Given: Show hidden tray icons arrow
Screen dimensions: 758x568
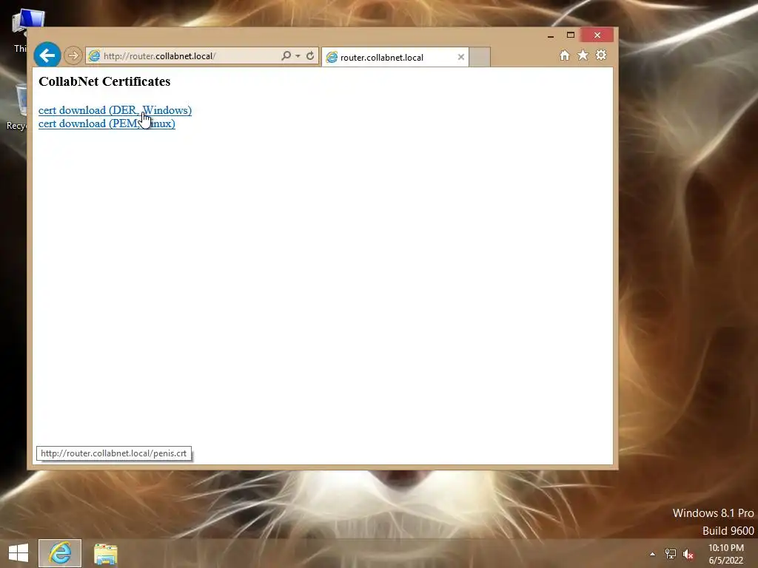Looking at the screenshot, I should point(653,554).
